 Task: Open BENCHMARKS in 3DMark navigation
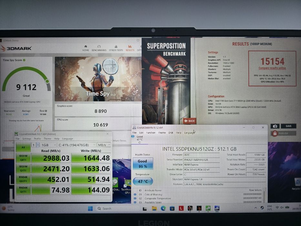(x=99, y=48)
